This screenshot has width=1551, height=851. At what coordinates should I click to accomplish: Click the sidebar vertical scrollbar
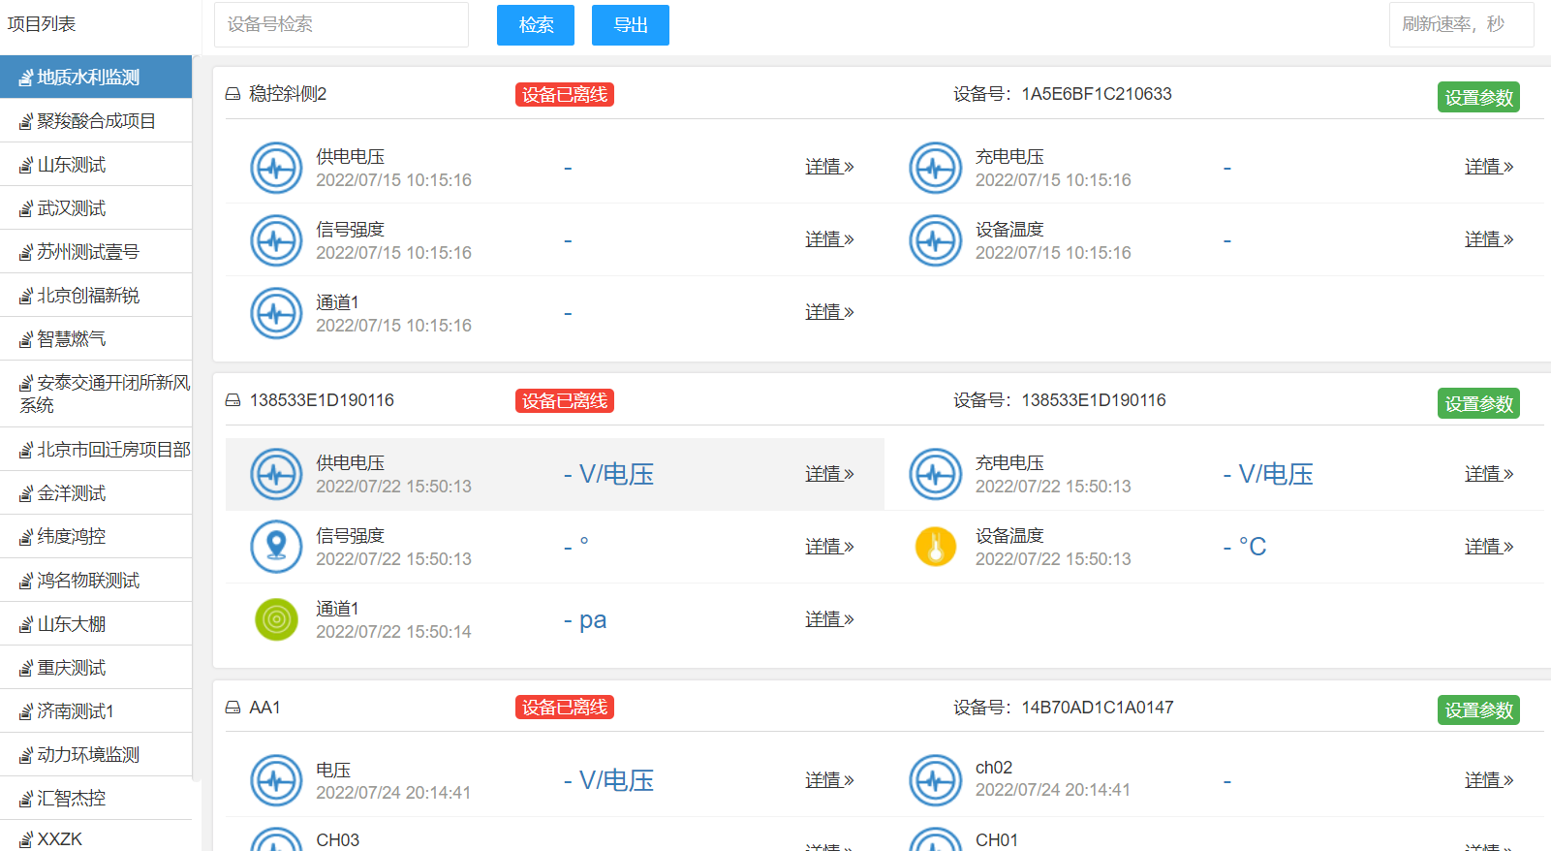click(197, 419)
